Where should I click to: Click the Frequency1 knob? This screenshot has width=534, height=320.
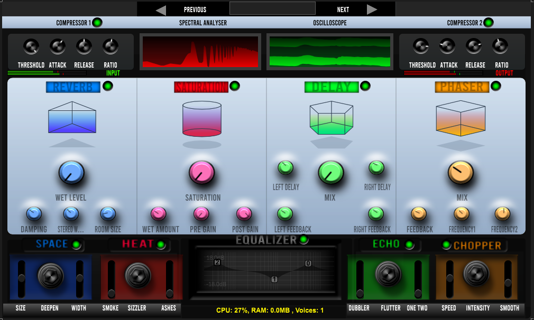[x=462, y=214]
